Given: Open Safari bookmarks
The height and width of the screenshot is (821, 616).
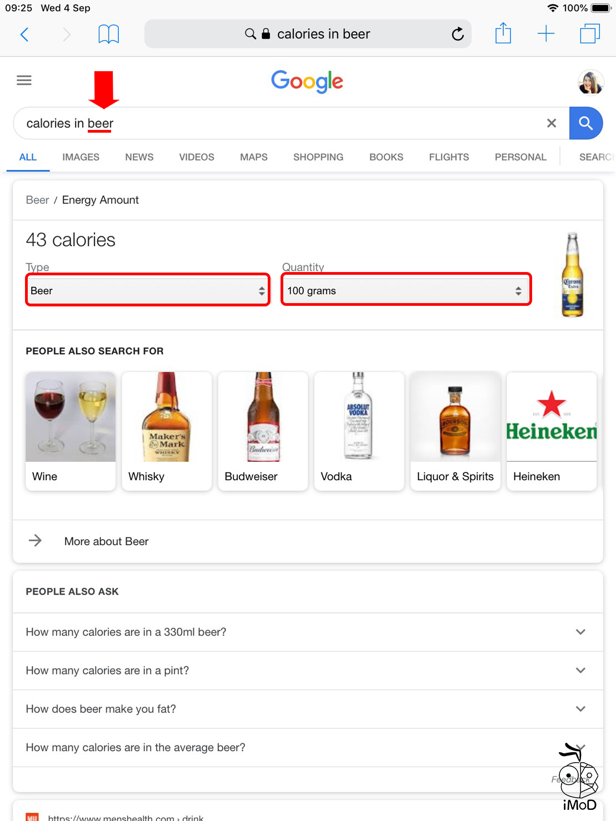Looking at the screenshot, I should (x=109, y=34).
